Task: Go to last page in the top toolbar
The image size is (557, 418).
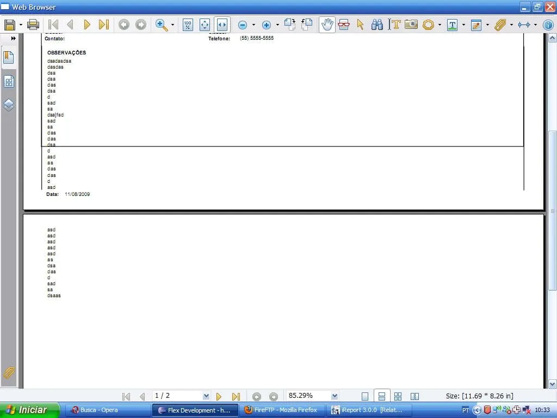Action: click(x=104, y=24)
